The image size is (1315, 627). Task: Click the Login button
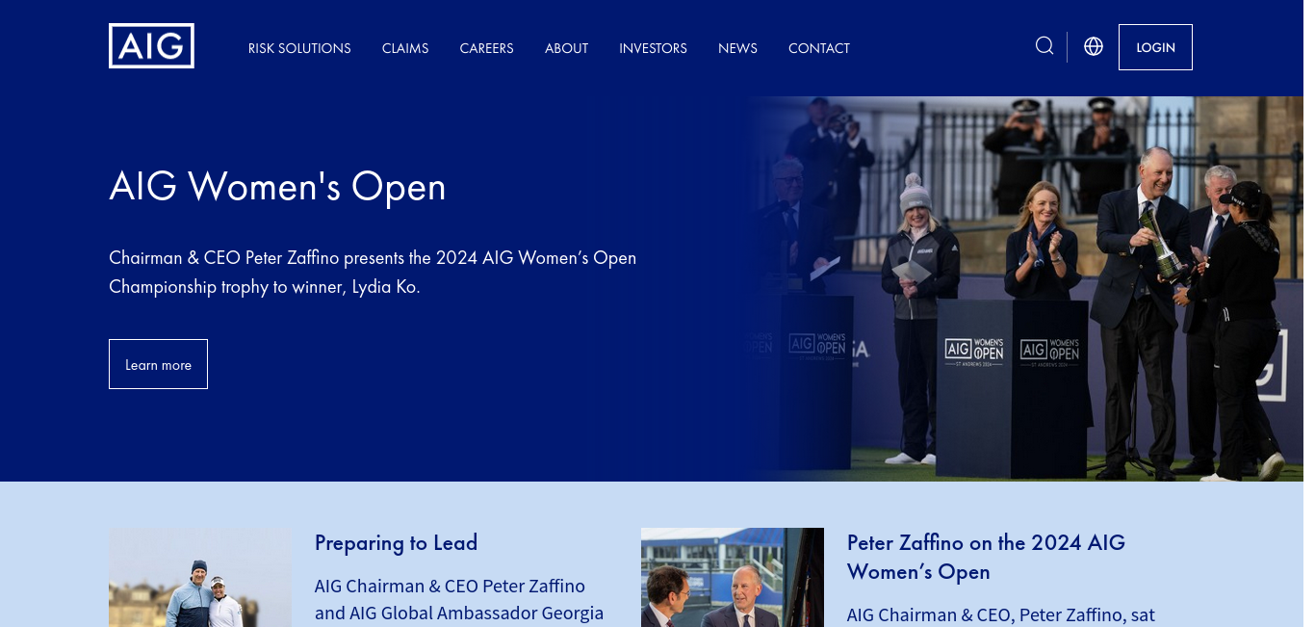tap(1155, 47)
